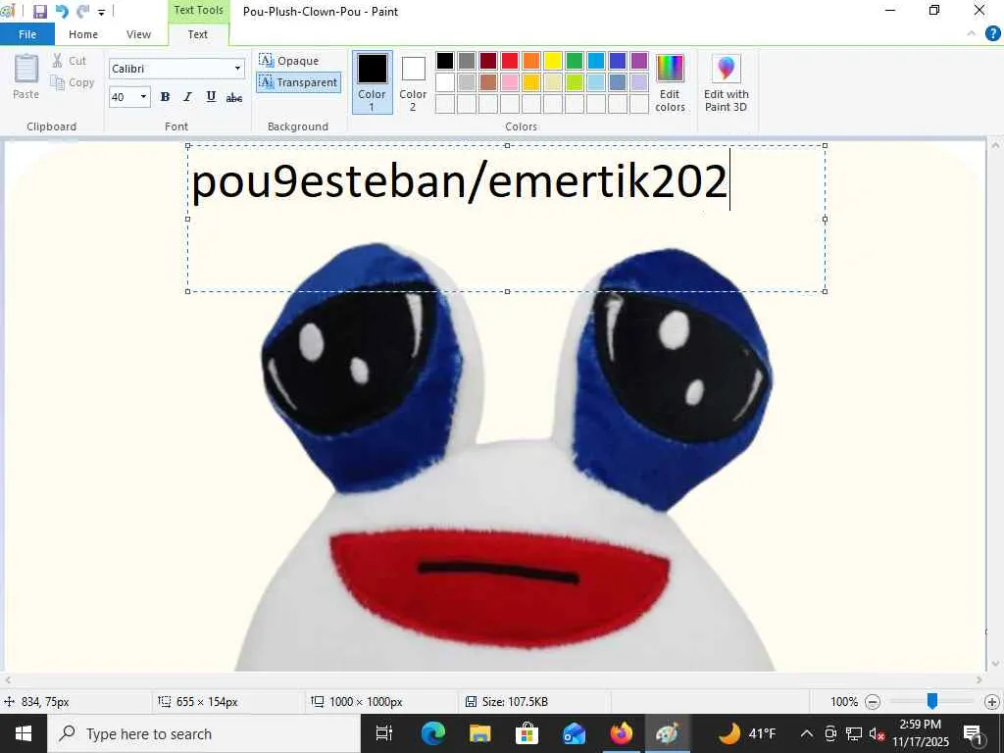Click the 100% zoom level text
Viewport: 1004px width, 753px height.
pos(844,702)
